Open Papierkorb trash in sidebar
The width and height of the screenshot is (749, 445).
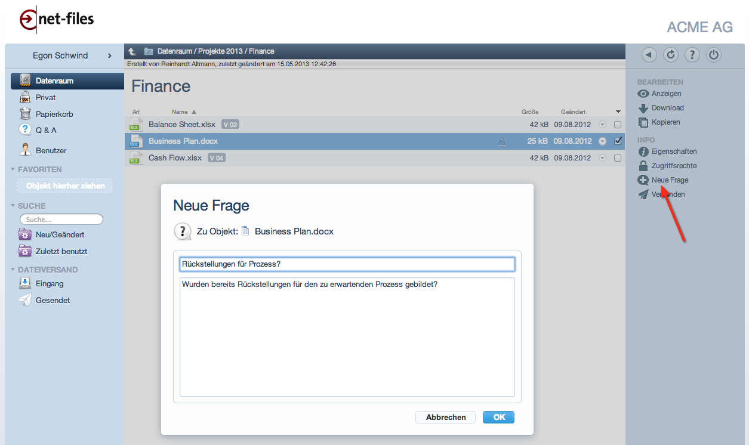(54, 114)
